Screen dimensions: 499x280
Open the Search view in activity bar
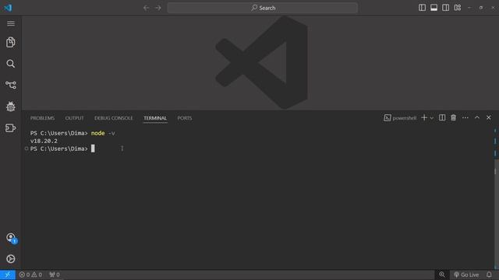[11, 64]
